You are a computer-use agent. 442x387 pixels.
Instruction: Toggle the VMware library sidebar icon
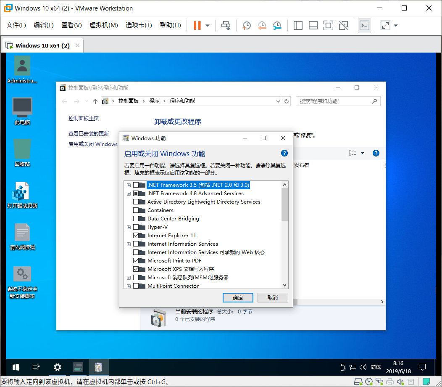[298, 25]
